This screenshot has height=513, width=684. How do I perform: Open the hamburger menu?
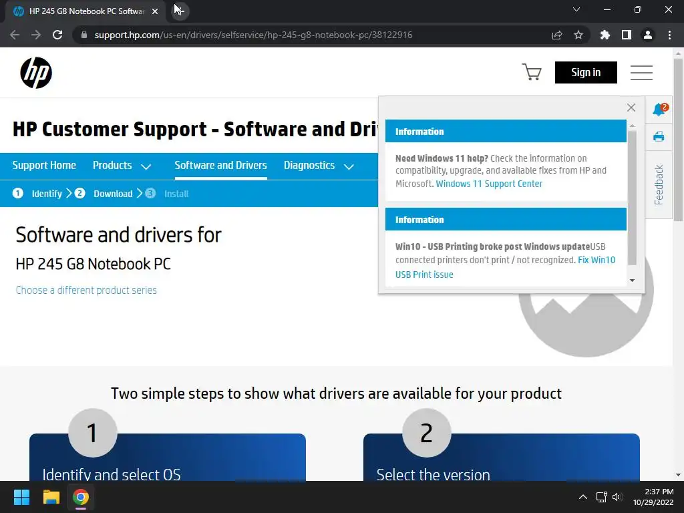pyautogui.click(x=641, y=73)
